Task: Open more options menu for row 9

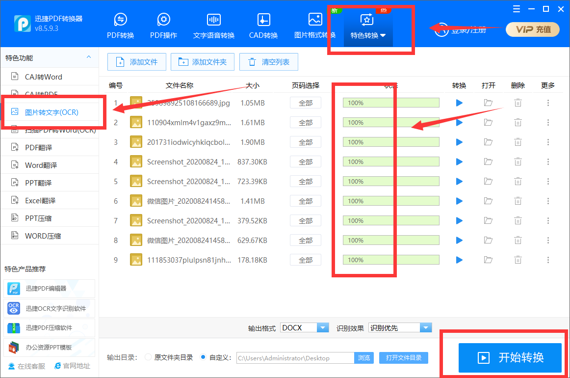Action: point(548,260)
